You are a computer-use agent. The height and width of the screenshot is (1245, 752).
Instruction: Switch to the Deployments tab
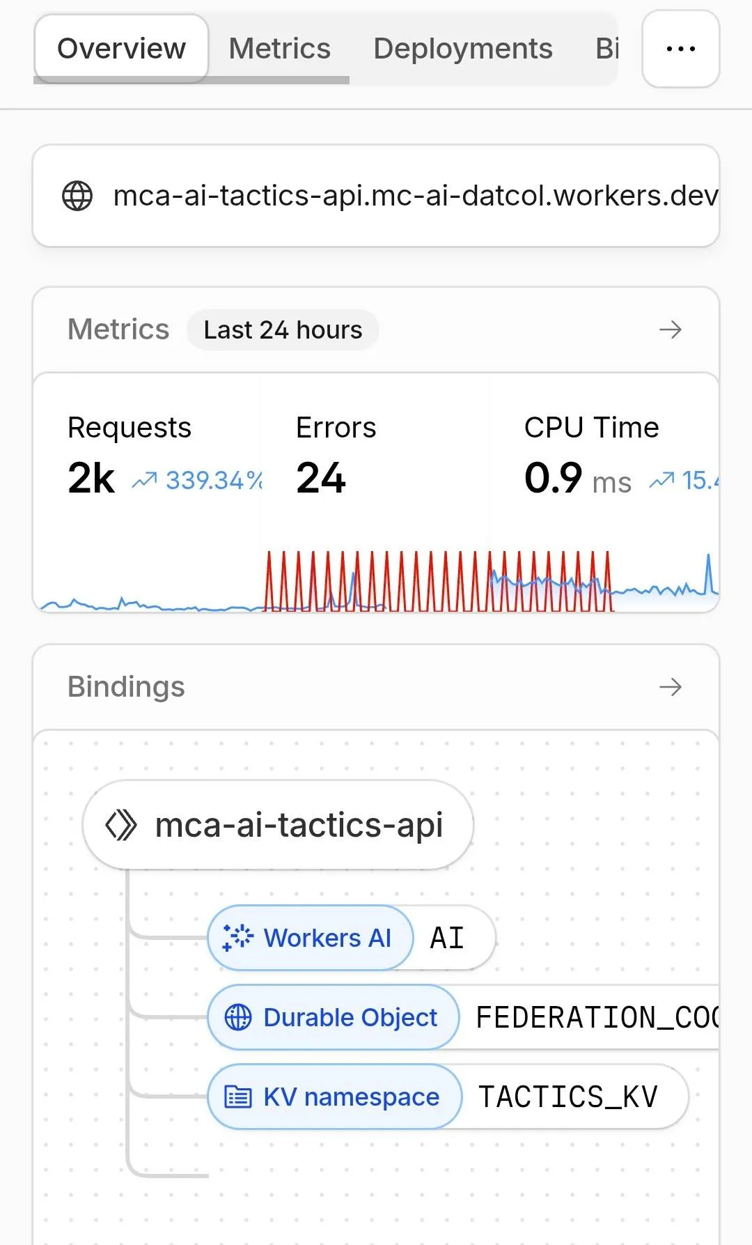tap(463, 49)
